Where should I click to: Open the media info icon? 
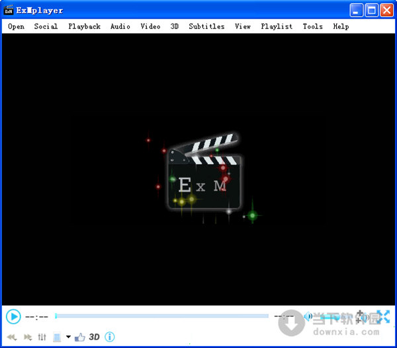pyautogui.click(x=110, y=337)
